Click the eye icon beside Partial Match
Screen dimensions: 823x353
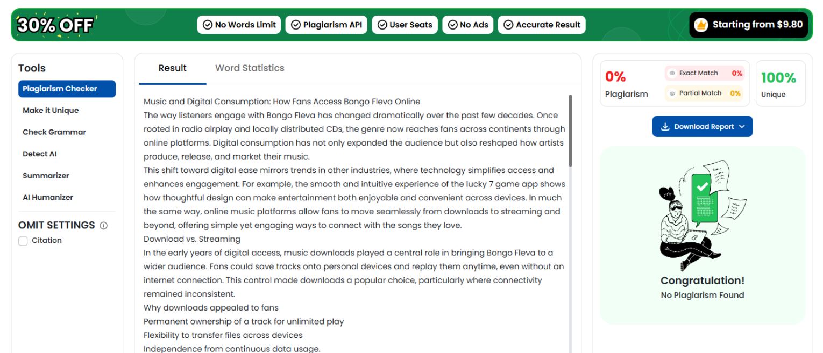(x=672, y=93)
